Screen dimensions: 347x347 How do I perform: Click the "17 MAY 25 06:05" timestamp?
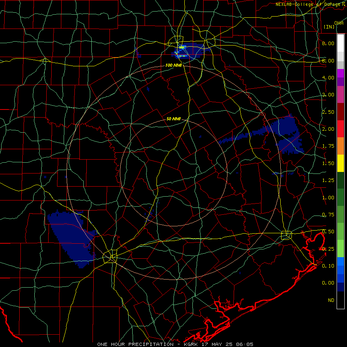pos(227,344)
